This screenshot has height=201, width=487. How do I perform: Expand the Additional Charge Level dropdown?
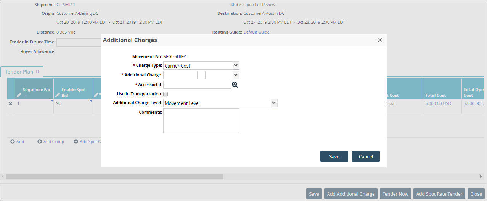[273, 103]
